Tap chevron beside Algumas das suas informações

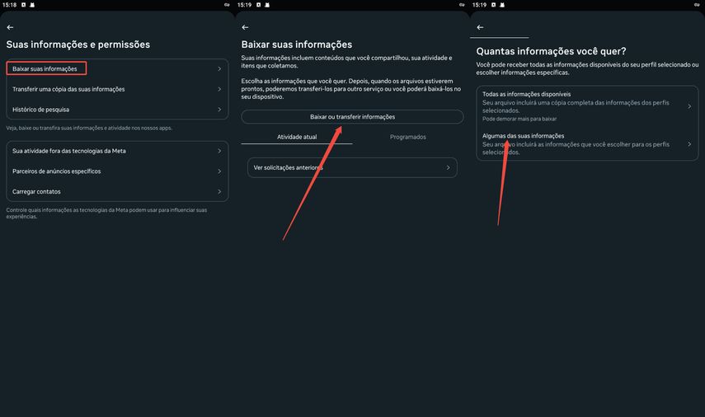(689, 143)
